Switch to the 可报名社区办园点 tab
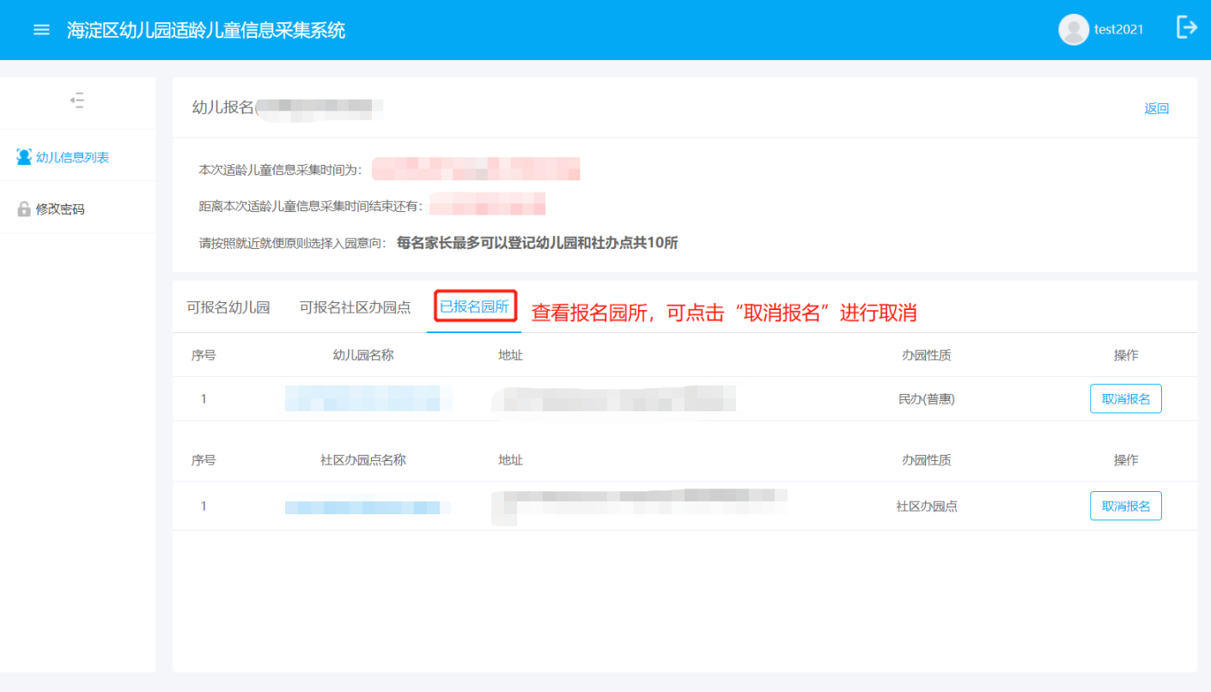Image resolution: width=1211 pixels, height=692 pixels. click(x=355, y=307)
